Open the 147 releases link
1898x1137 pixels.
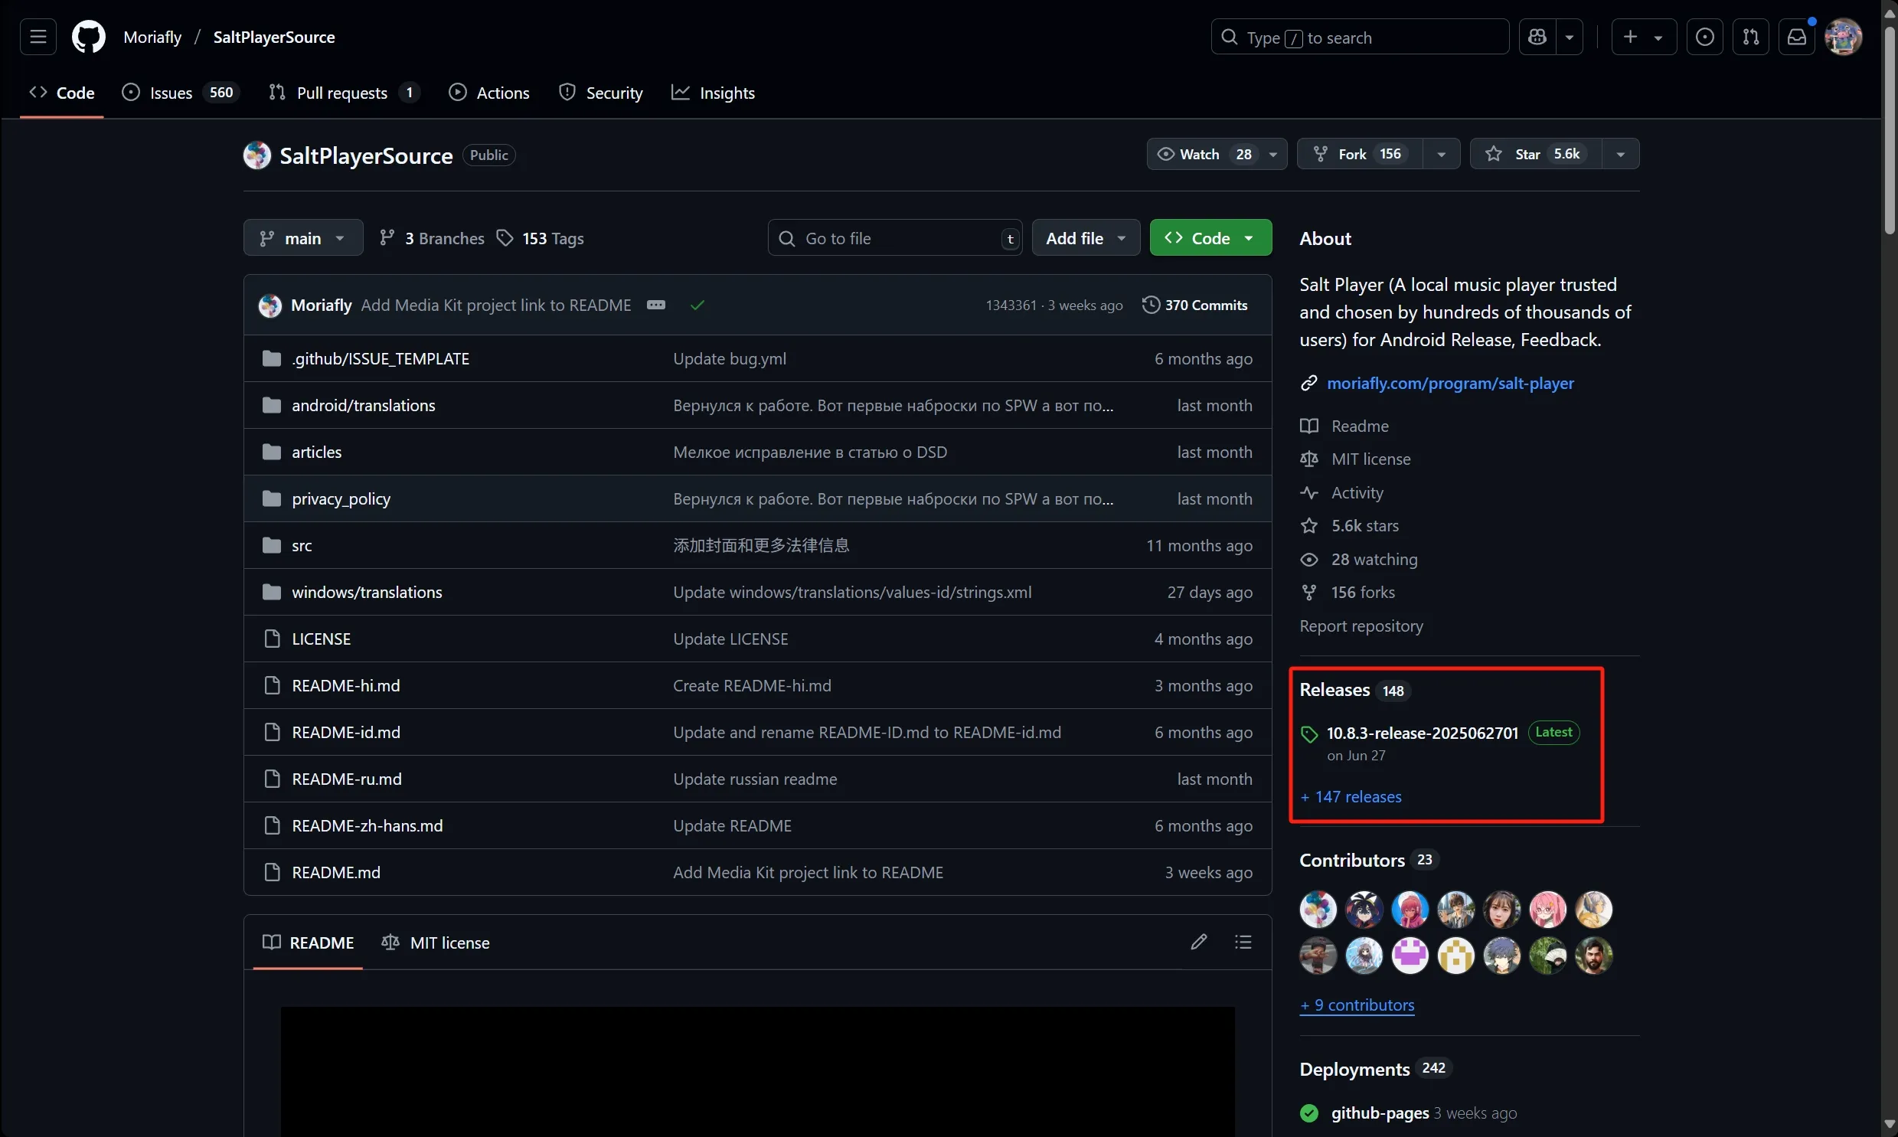coord(1351,797)
